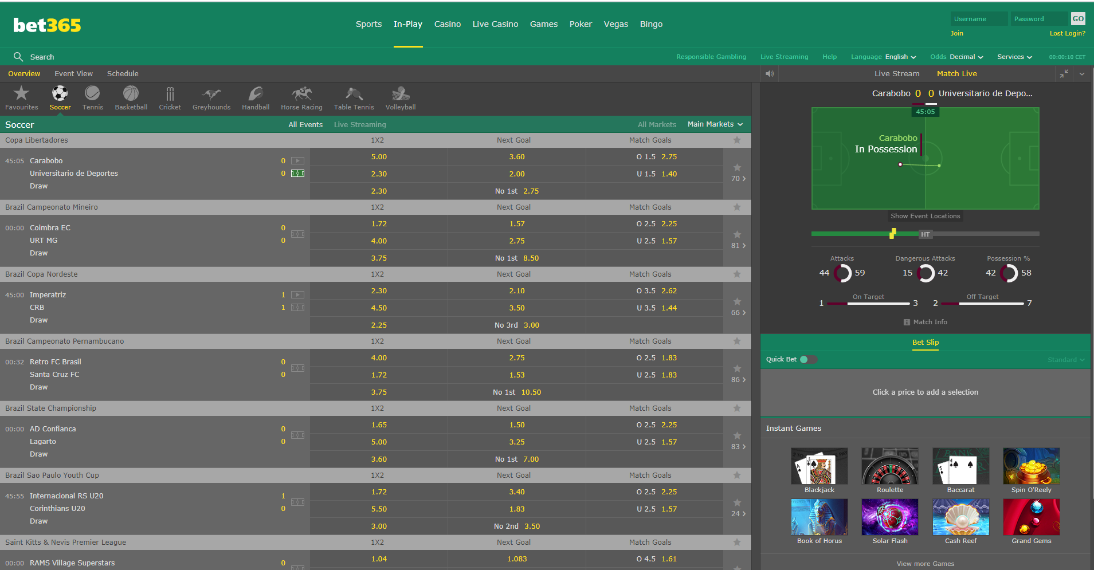Click the Search magnifier icon
Screen dimensions: 1094x570
pos(18,57)
